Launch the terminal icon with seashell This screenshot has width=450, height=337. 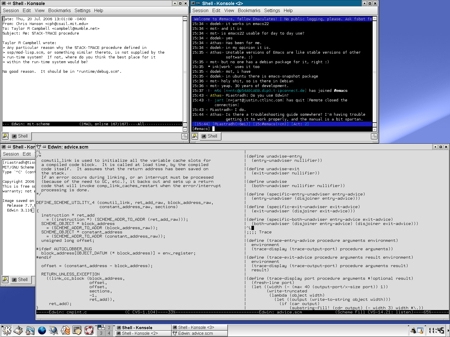(x=77, y=330)
